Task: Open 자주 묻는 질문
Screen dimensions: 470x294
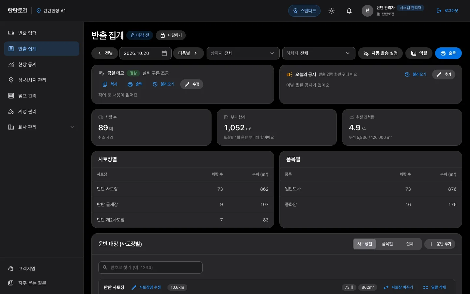Action: coord(41,283)
